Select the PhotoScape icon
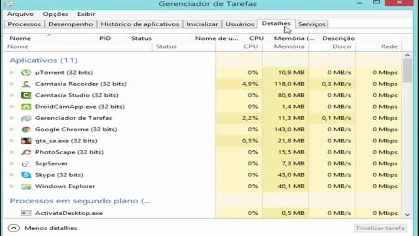Screen dimensions: 419x236 pyautogui.click(x=26, y=152)
